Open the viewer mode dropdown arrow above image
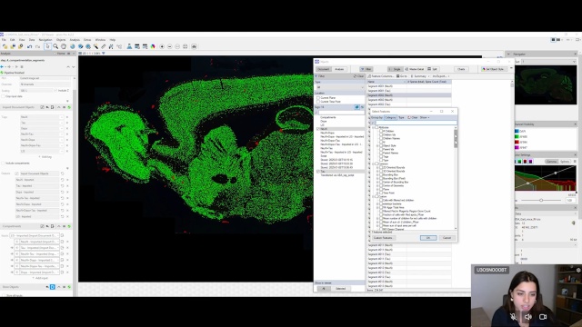582x327 pixels. (x=103, y=54)
